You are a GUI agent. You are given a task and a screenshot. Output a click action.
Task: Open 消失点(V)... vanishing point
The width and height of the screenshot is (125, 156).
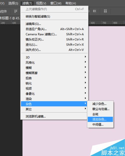click(x=54, y=50)
